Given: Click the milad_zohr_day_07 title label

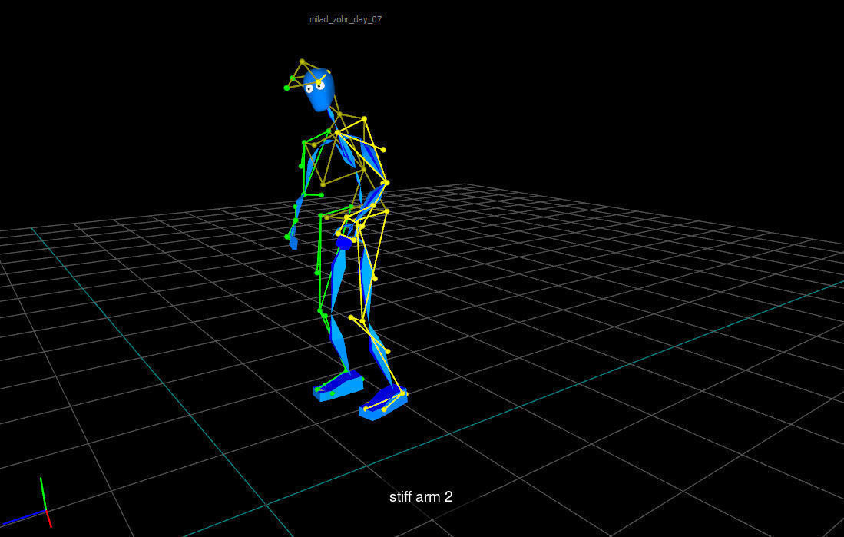Looking at the screenshot, I should pos(345,19).
